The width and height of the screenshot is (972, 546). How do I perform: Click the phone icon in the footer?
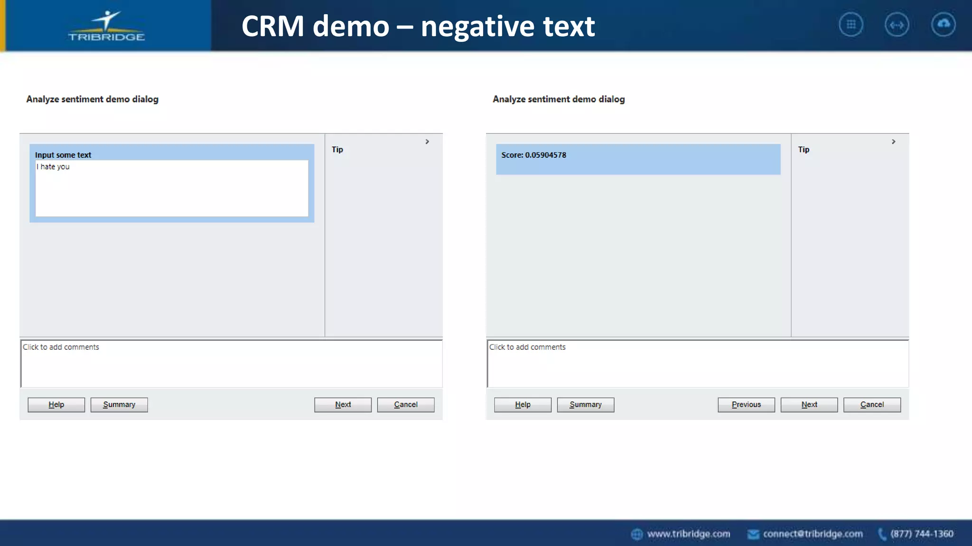pyautogui.click(x=882, y=534)
